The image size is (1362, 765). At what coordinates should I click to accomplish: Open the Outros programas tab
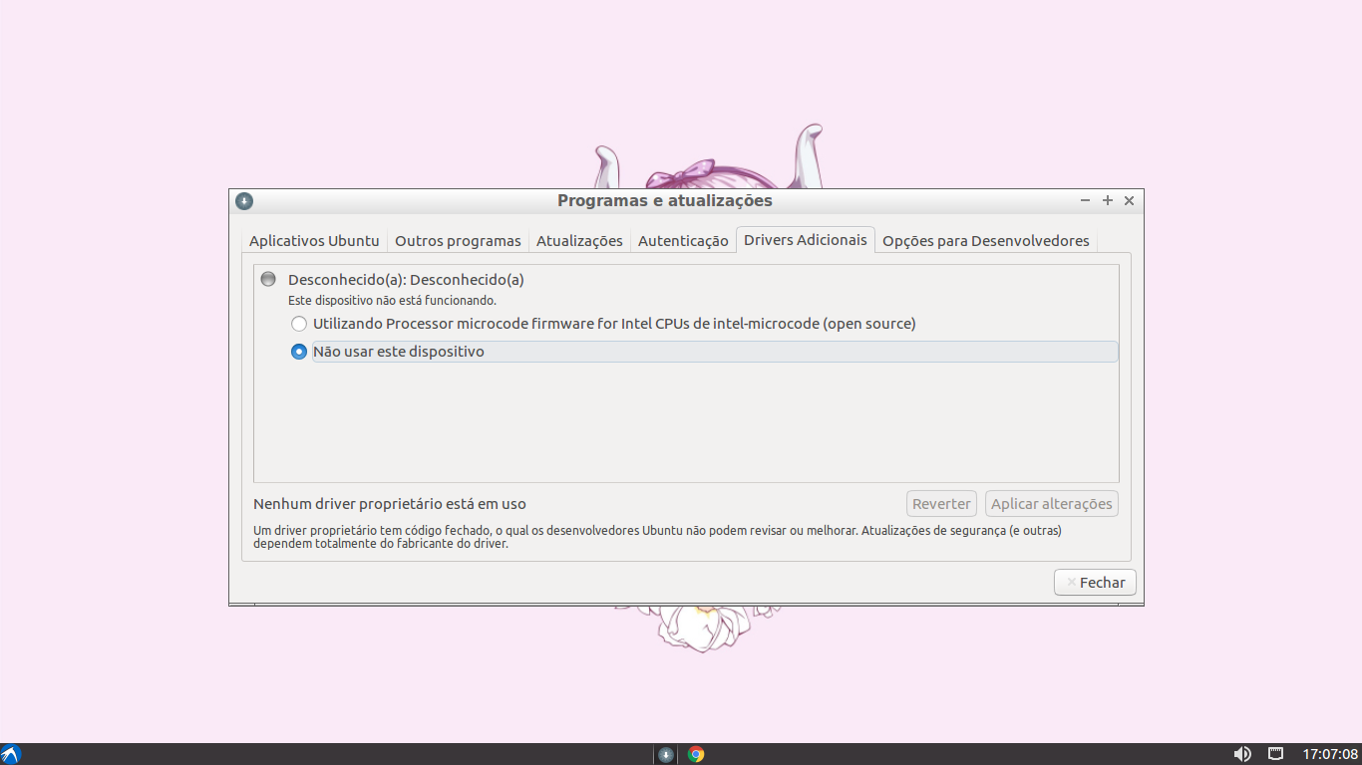[458, 241]
